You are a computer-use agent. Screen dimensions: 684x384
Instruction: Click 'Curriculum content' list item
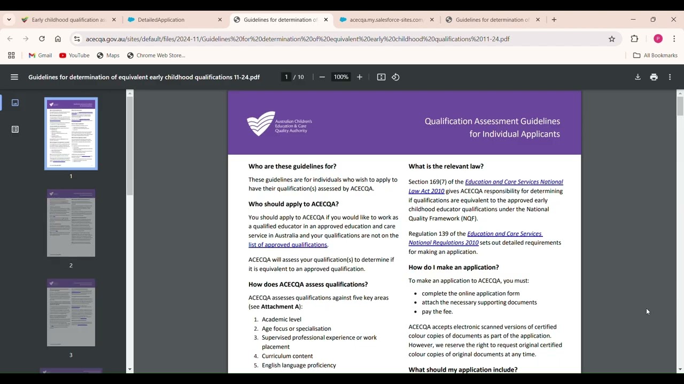tap(287, 356)
